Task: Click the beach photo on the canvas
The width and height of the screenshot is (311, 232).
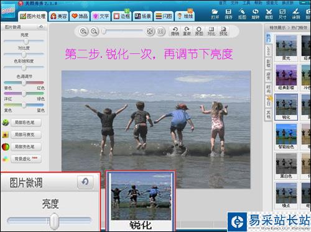Action: pos(156,130)
